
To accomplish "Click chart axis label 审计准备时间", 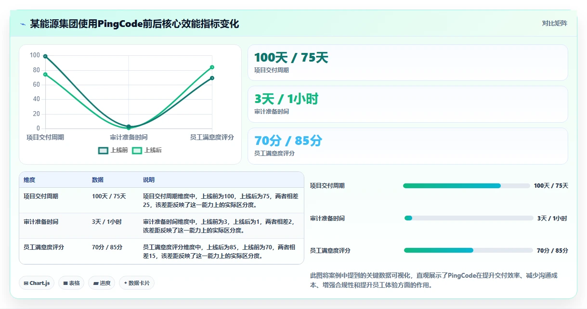I will pos(129,138).
